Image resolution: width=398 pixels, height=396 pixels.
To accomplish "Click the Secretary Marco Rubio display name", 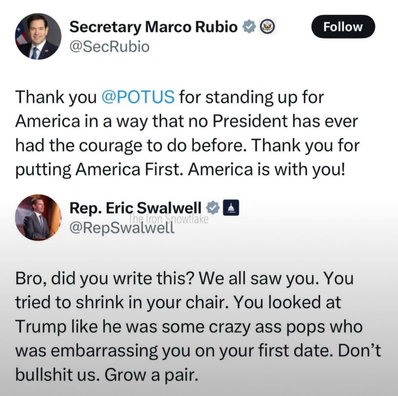I will pyautogui.click(x=154, y=27).
